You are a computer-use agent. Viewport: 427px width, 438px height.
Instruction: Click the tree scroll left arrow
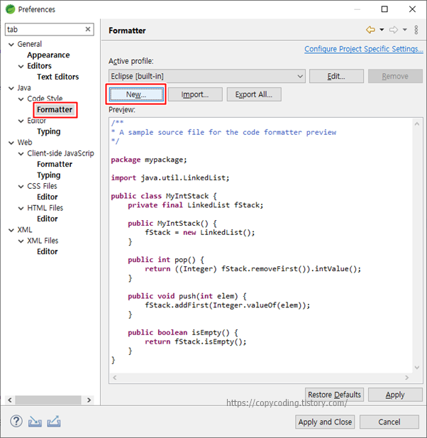tap(10, 400)
